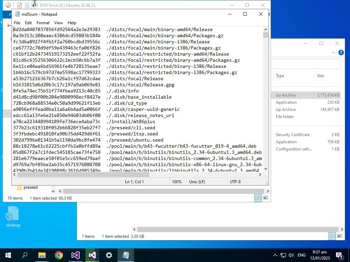Image resolution: width=350 pixels, height=262 pixels.
Task: Select the zip Archive row
Action: pos(306,110)
